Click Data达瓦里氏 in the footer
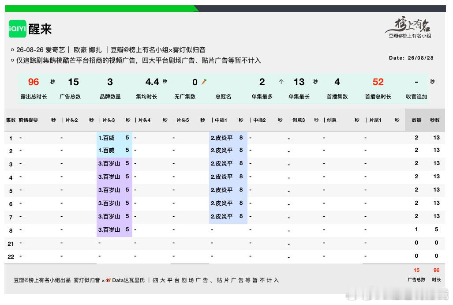Image resolution: width=453 pixels, height=305 pixels. (x=128, y=280)
